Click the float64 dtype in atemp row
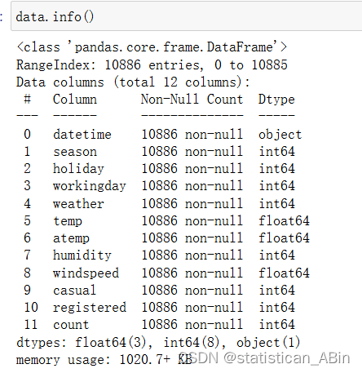The image size is (362, 373). pyautogui.click(x=284, y=238)
